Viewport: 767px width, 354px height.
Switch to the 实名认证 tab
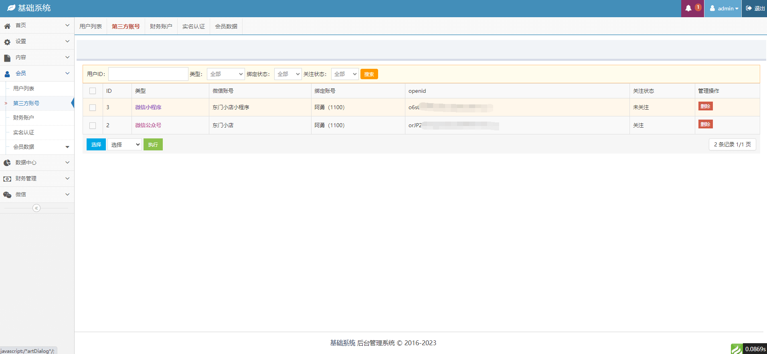(194, 26)
